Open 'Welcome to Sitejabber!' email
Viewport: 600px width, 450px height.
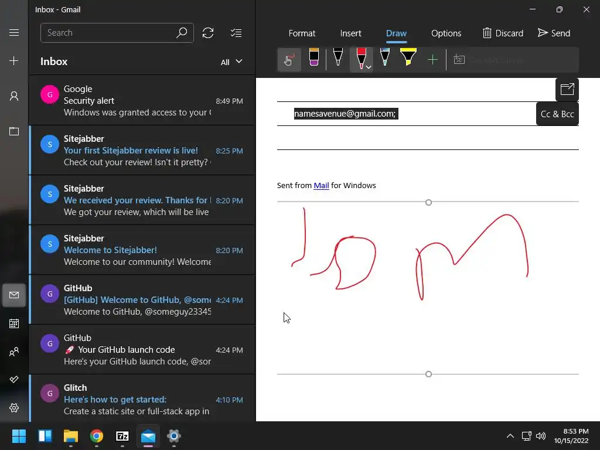click(142, 250)
